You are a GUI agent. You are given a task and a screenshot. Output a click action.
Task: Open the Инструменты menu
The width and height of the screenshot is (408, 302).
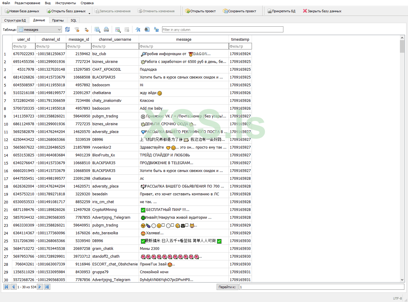pyautogui.click(x=66, y=3)
